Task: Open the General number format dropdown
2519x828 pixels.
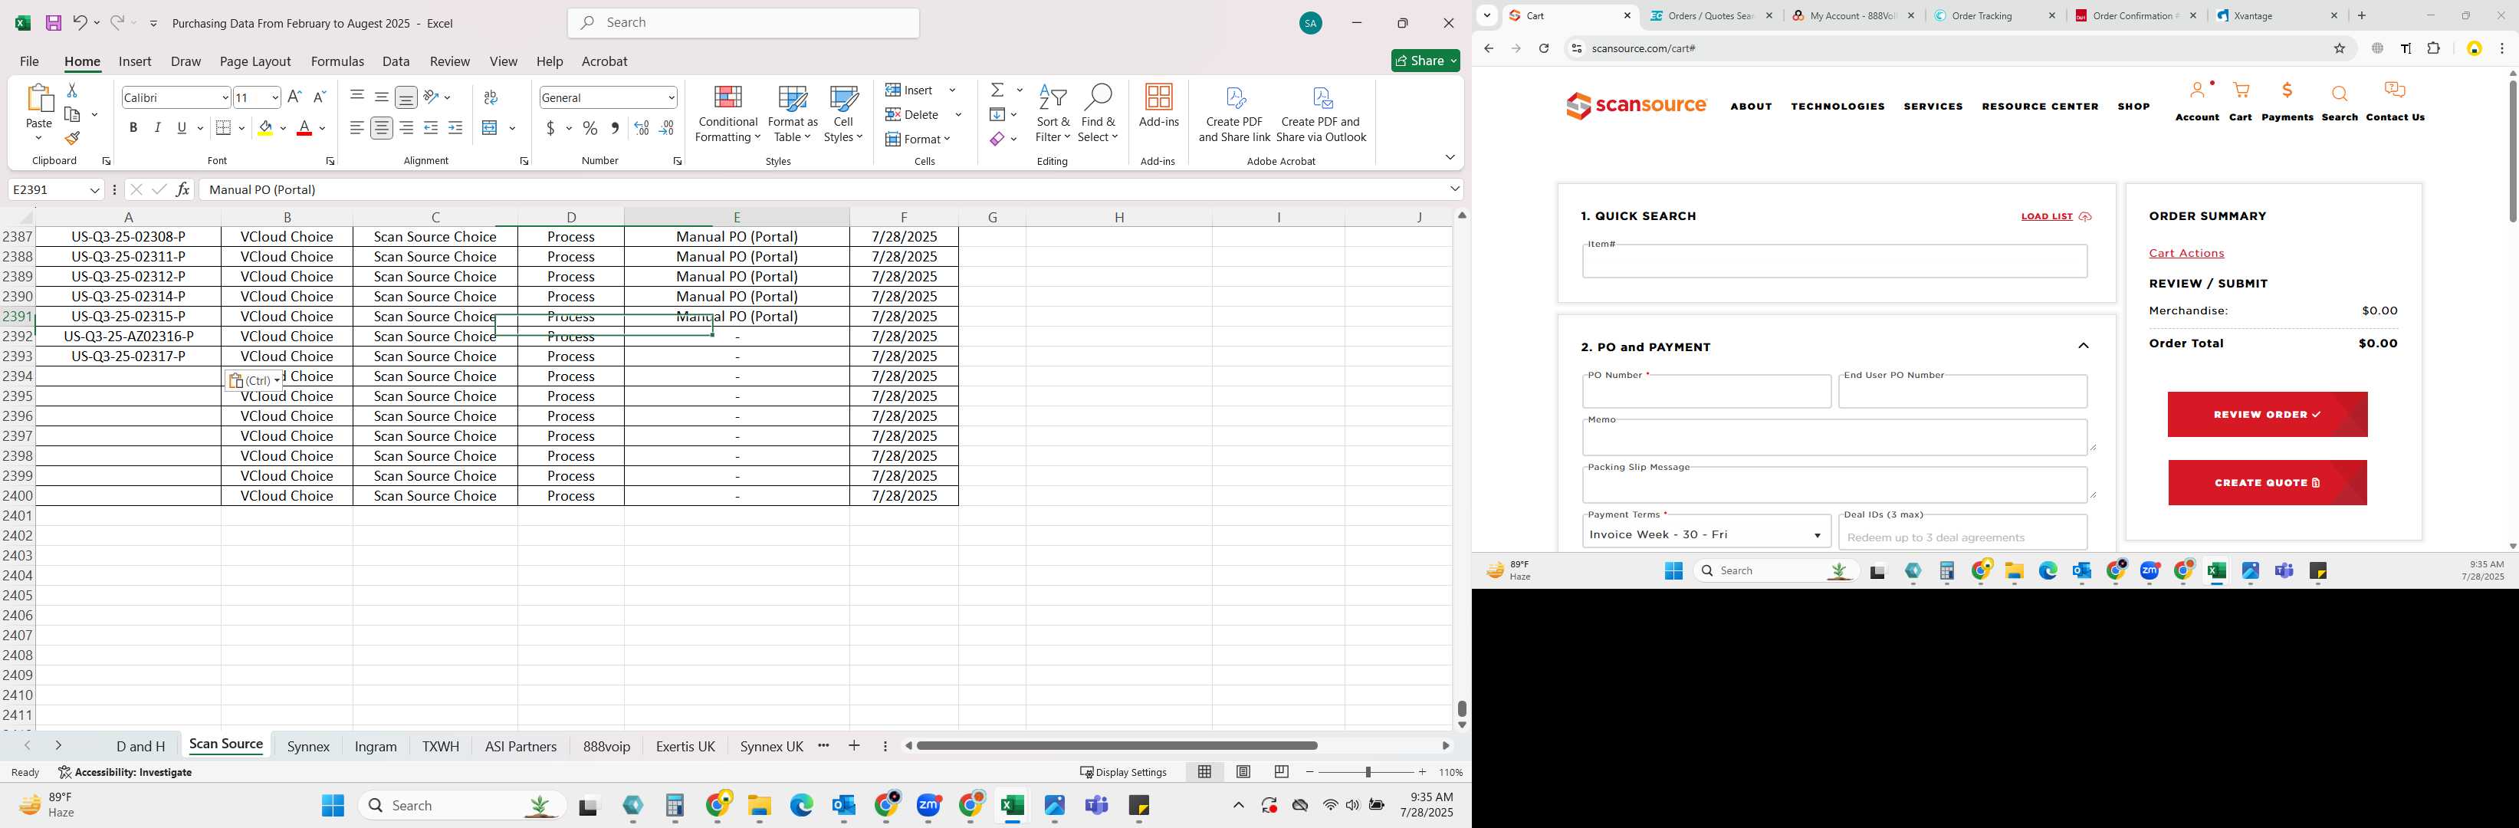Action: tap(671, 98)
